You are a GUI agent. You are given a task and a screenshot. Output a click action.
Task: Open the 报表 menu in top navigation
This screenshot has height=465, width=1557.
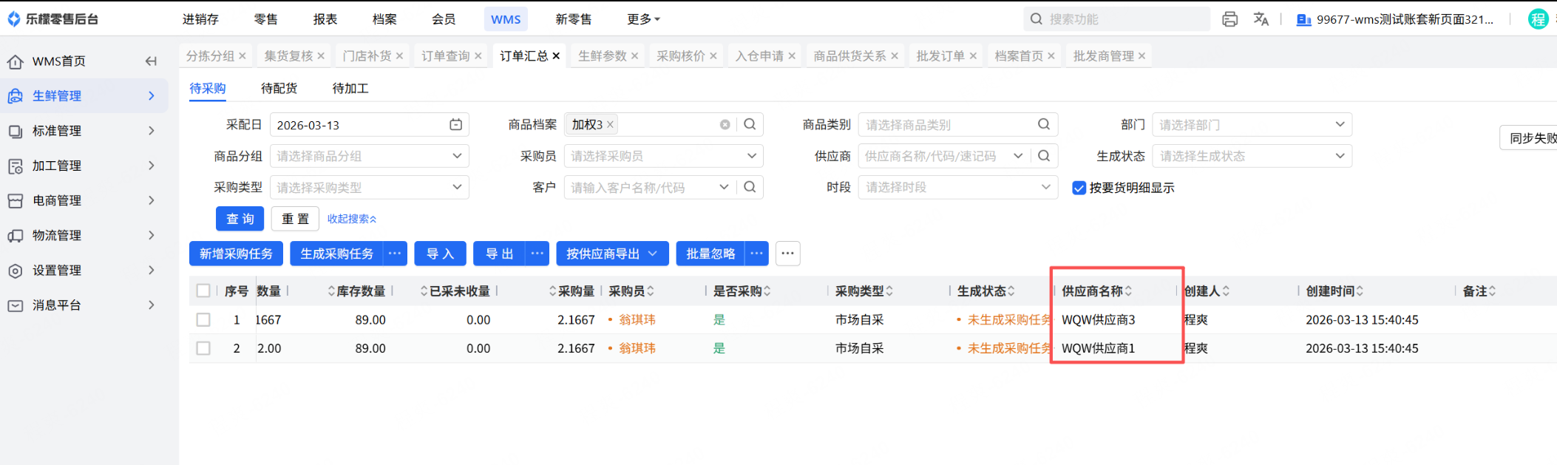(x=325, y=19)
